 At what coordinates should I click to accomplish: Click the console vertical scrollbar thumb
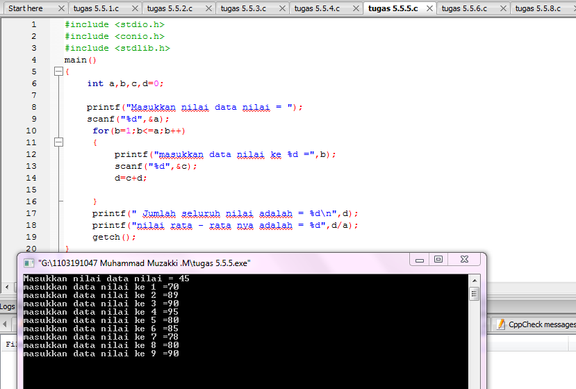click(x=475, y=294)
